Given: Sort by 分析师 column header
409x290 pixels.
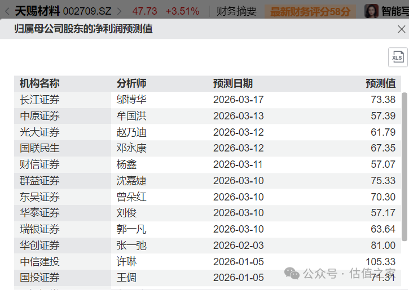Looking at the screenshot, I should 131,83.
